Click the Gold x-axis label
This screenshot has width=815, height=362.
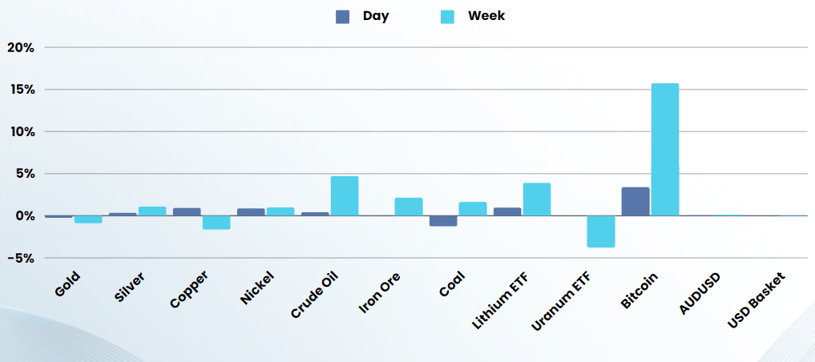tap(67, 285)
